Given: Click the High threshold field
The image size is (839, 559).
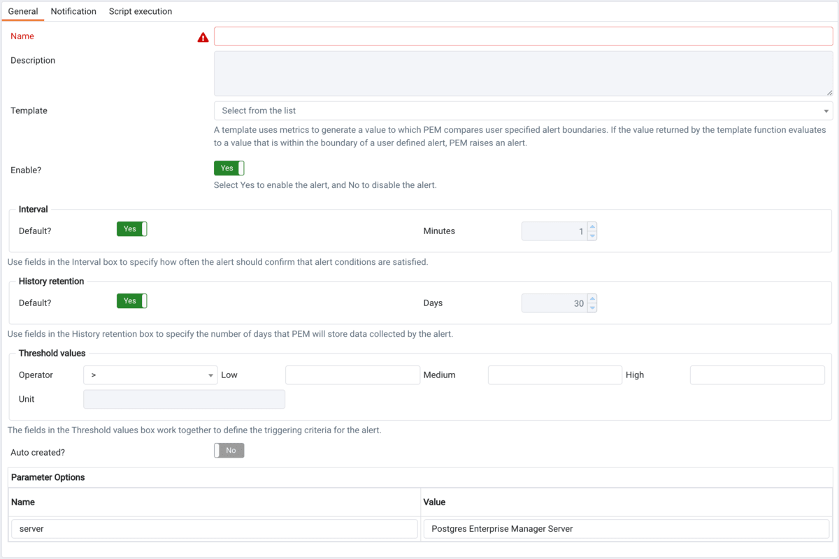Looking at the screenshot, I should pos(757,375).
